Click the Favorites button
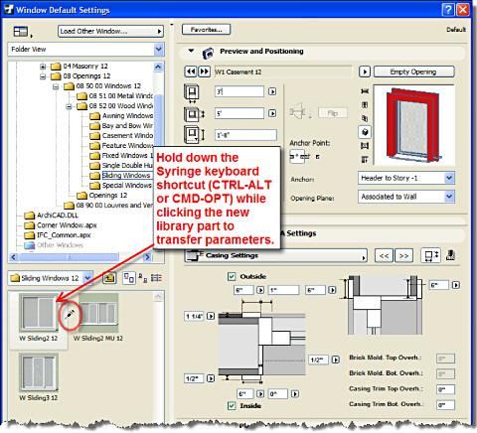Image resolution: width=477 pixels, height=433 pixels. 206,30
